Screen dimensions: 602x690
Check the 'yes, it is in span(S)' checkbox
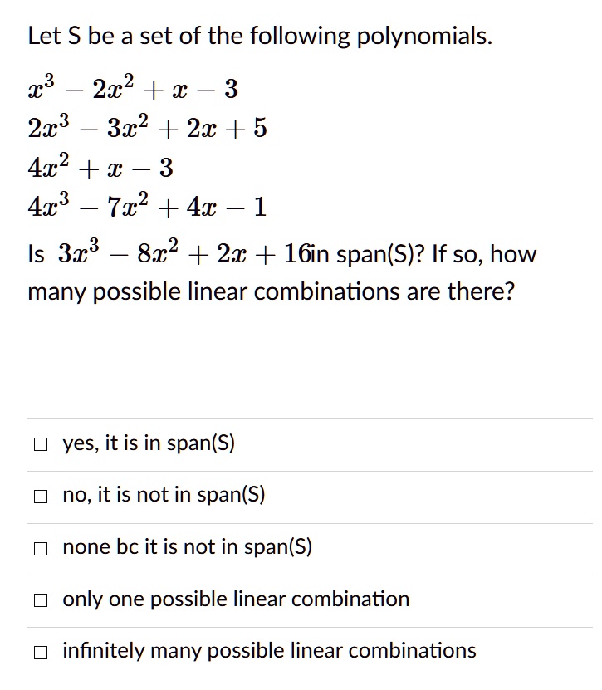click(x=39, y=443)
